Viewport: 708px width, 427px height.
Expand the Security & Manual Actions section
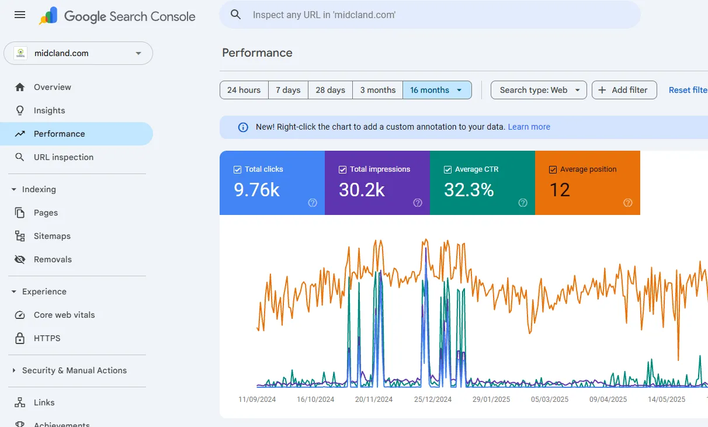pos(14,370)
